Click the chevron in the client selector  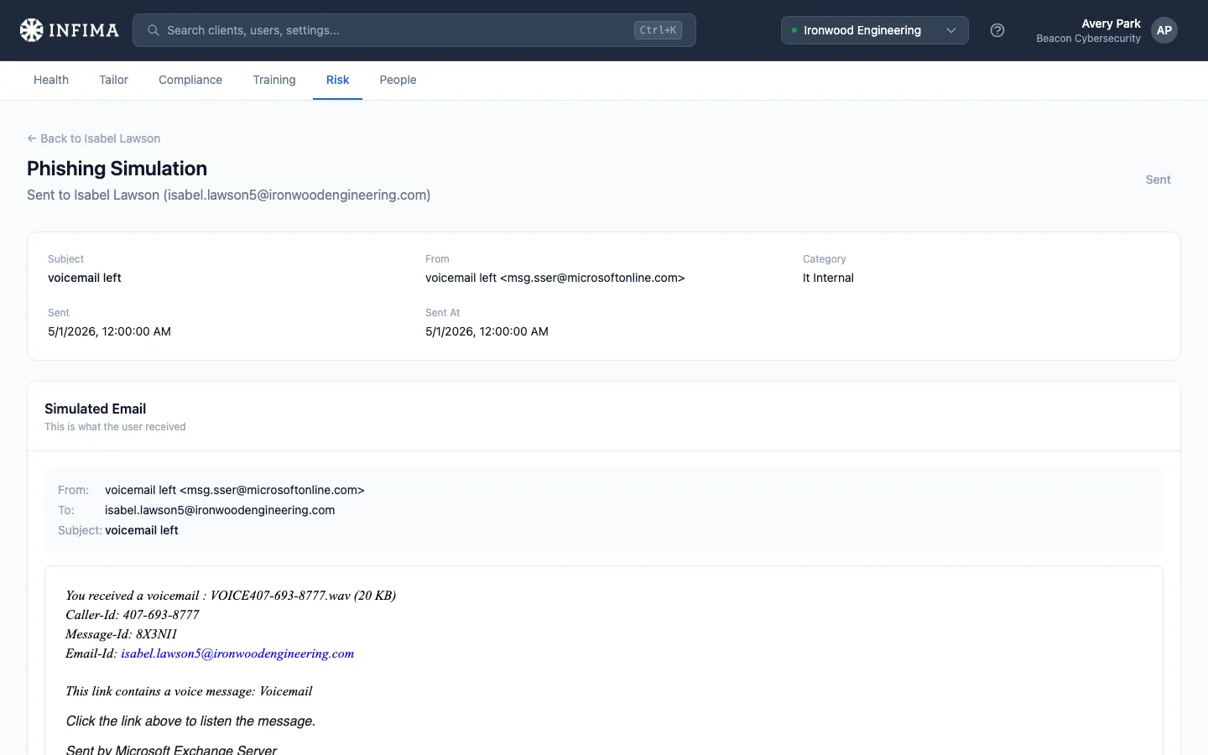click(x=951, y=30)
